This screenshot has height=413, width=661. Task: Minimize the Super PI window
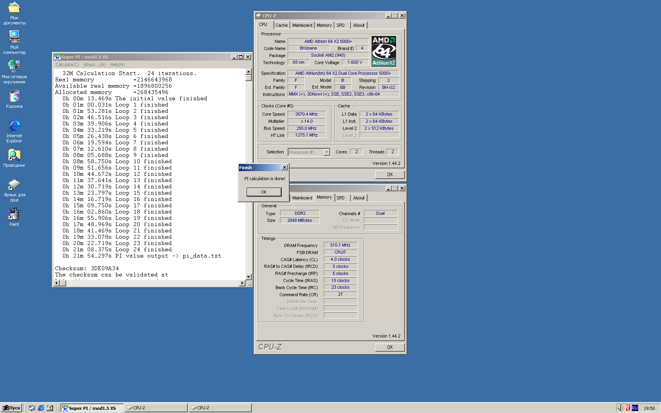[x=234, y=57]
